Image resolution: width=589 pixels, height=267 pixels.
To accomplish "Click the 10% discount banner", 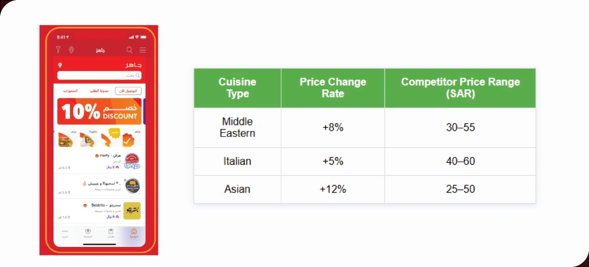I will coord(99,111).
